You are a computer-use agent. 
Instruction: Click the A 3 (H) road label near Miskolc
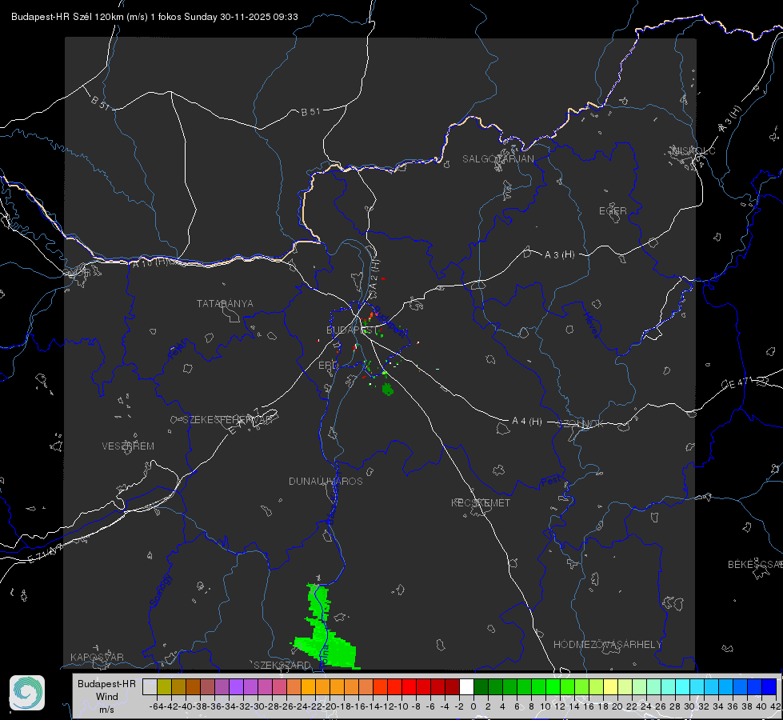730,119
